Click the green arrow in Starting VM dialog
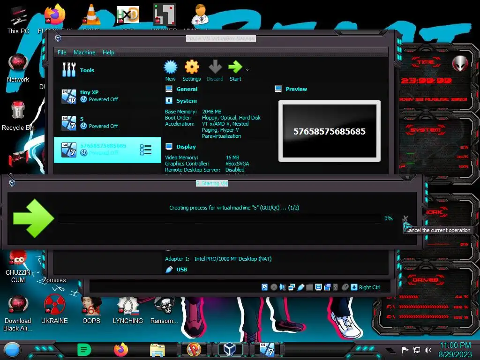This screenshot has width=480, height=360. coord(33,218)
